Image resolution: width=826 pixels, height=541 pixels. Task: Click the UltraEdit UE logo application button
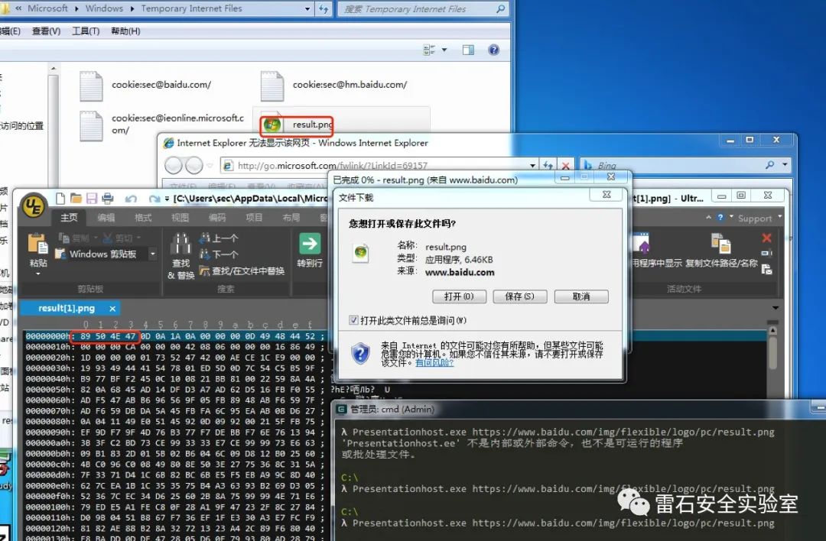pyautogui.click(x=33, y=206)
